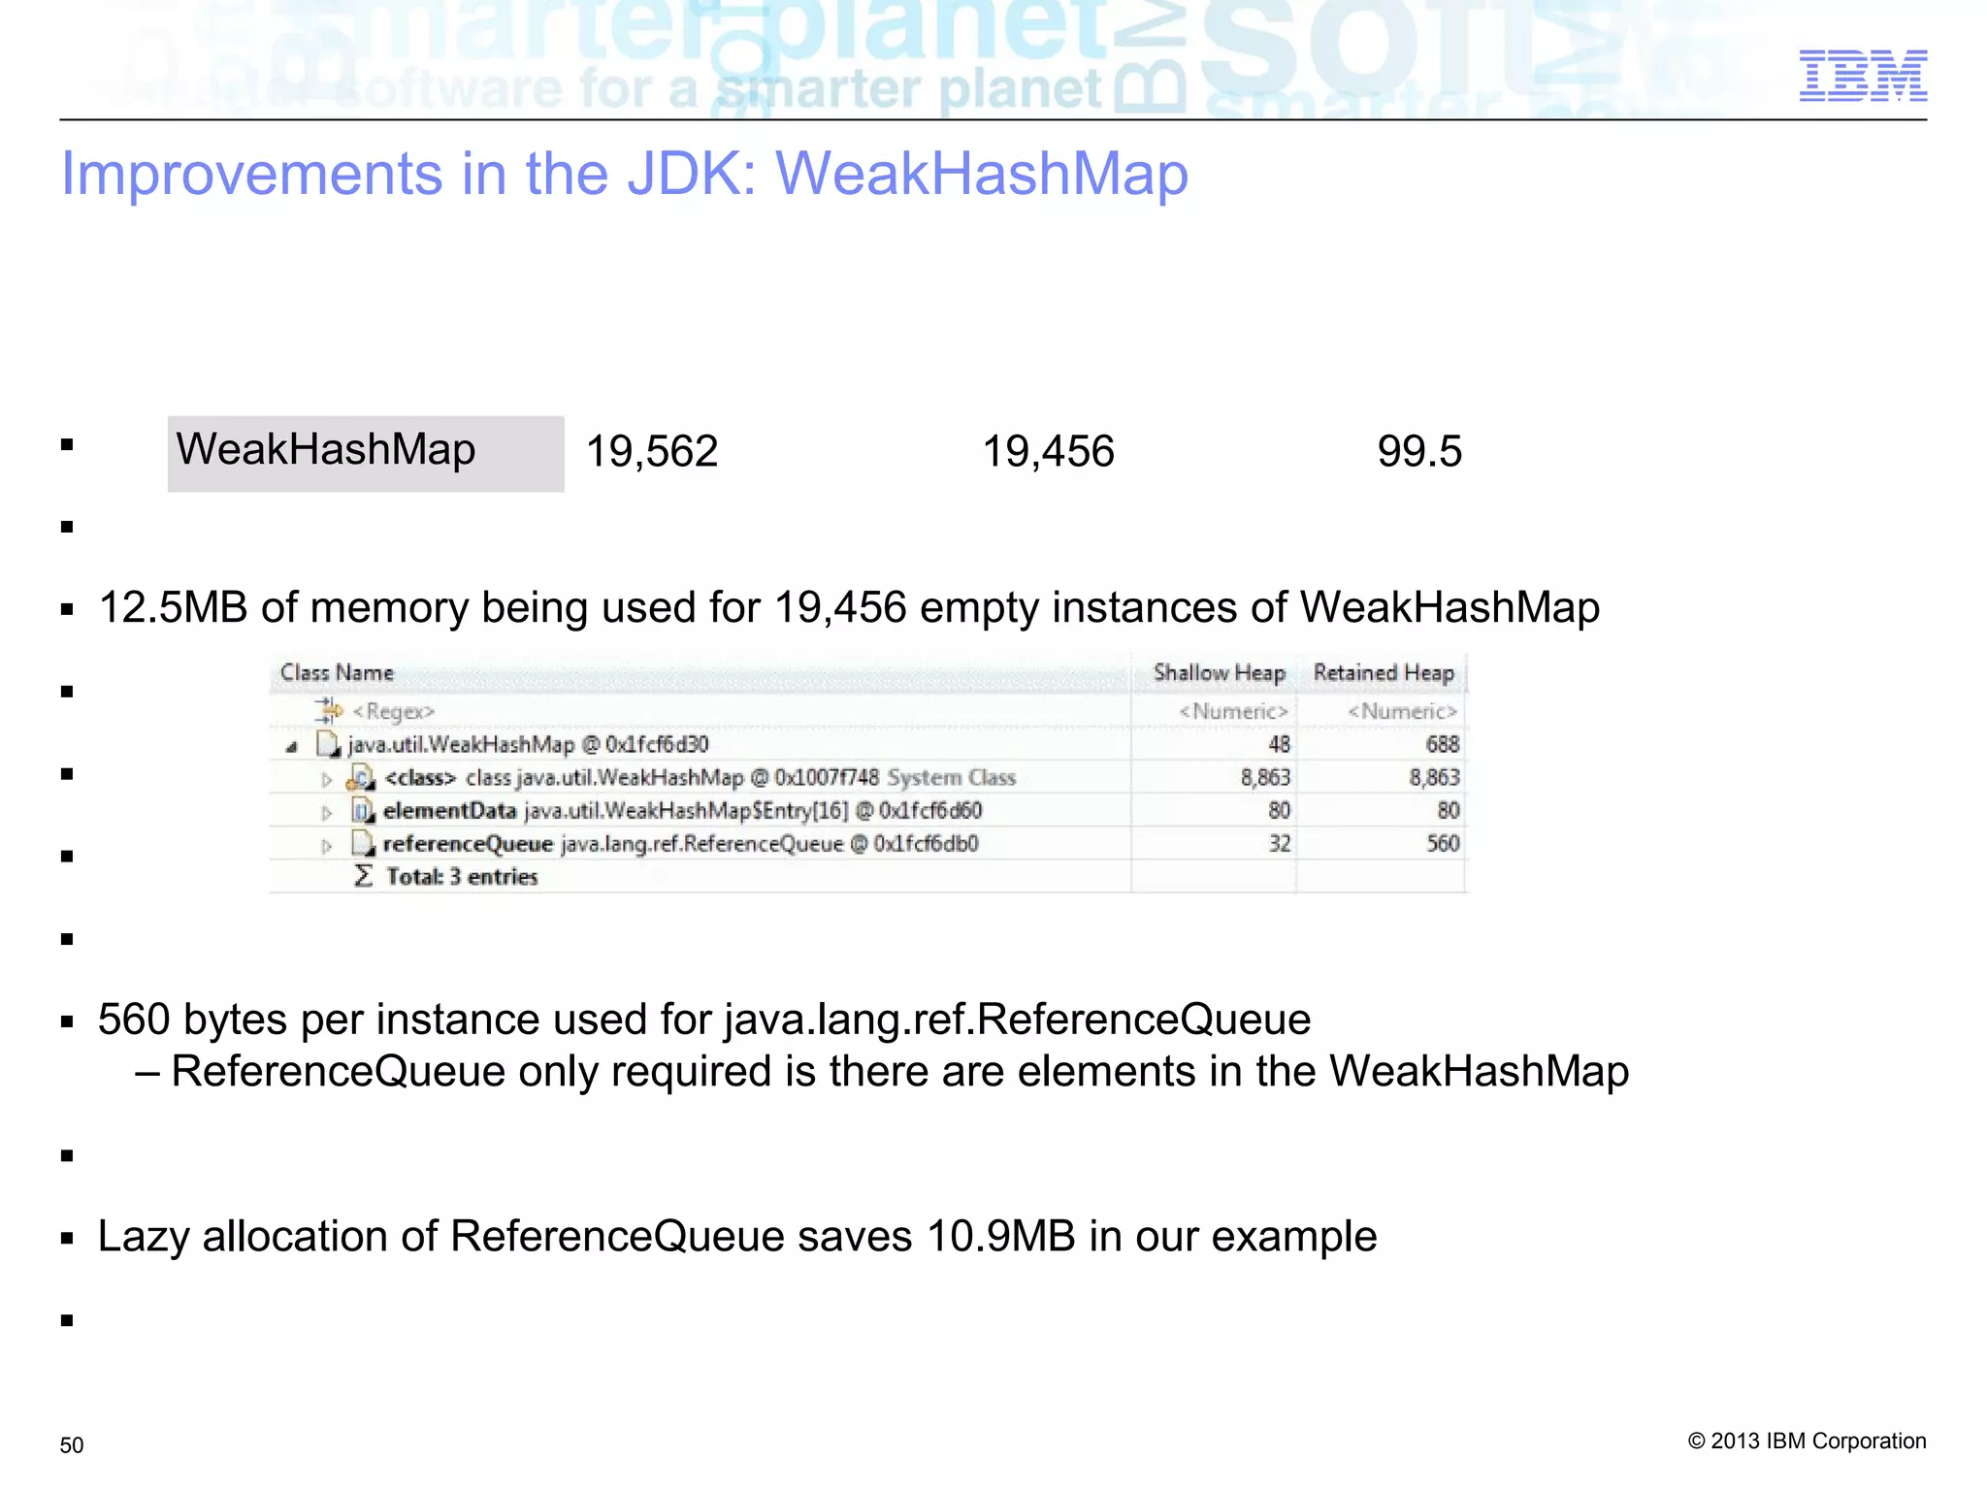1987x1490 pixels.
Task: Click the value 99.5
Action: pyautogui.click(x=1419, y=452)
